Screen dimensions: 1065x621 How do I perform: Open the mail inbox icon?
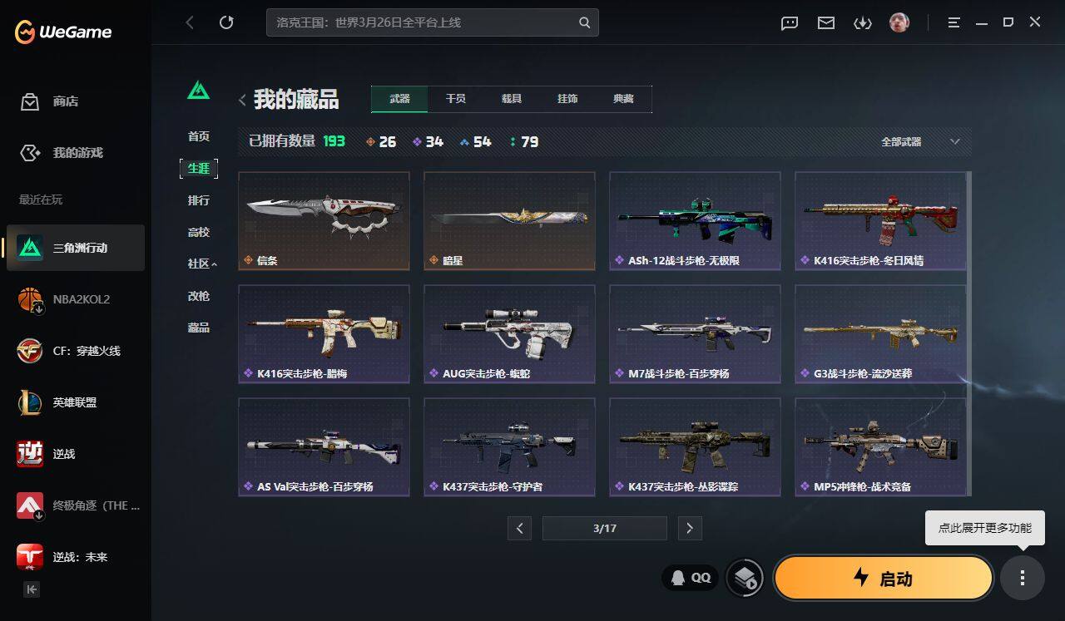(826, 23)
